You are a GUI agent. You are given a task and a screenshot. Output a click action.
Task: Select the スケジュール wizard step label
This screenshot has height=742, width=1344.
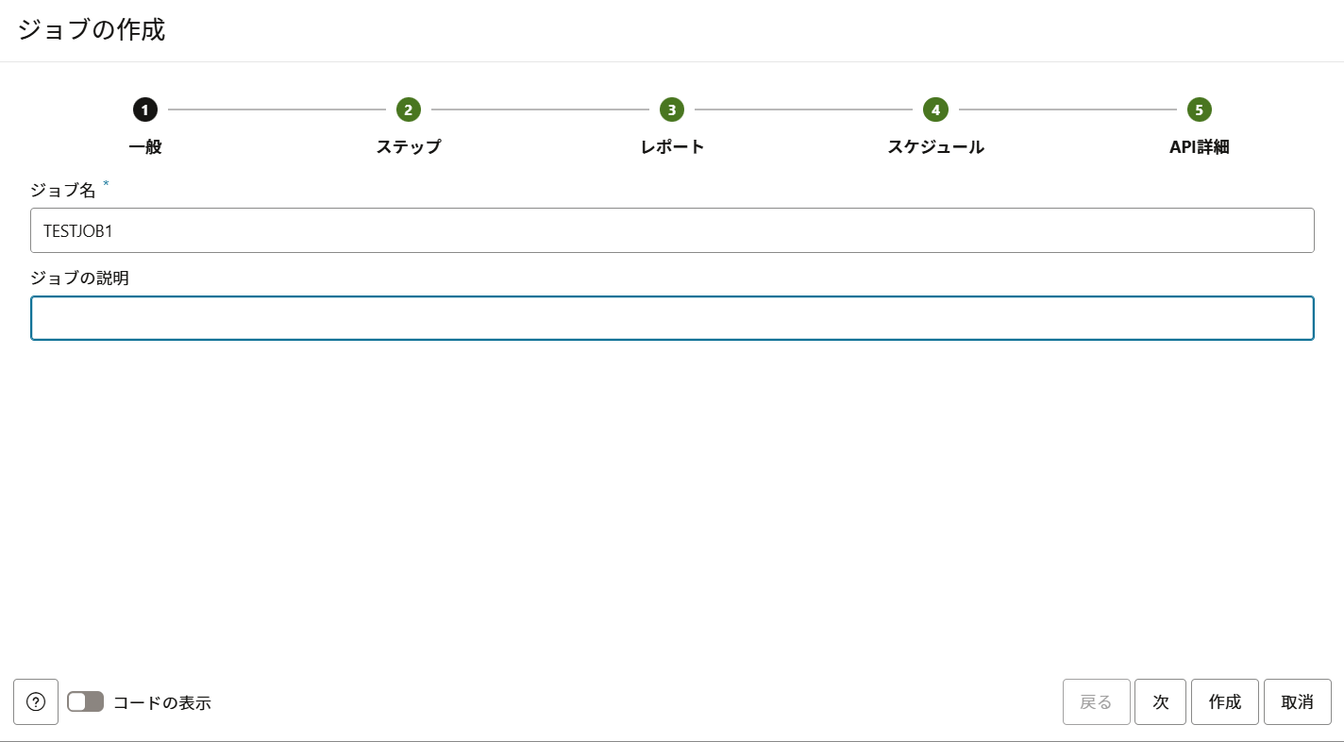coord(935,146)
